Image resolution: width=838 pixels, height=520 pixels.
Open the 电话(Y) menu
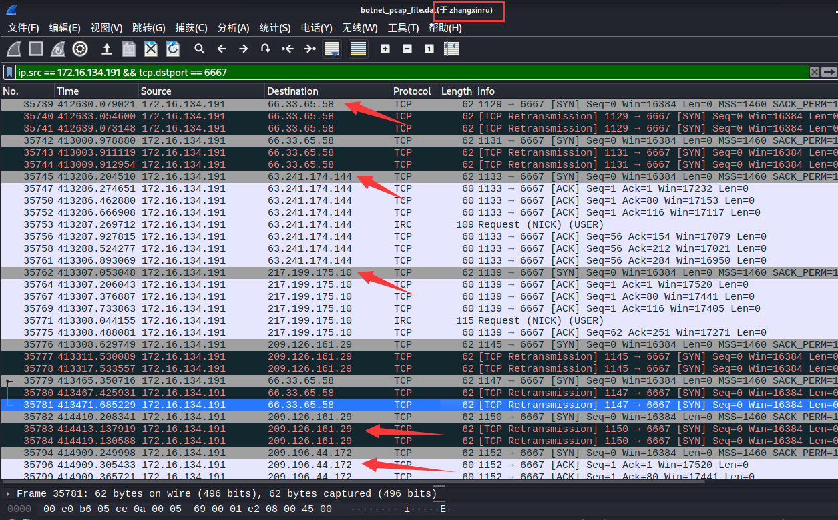(x=317, y=28)
